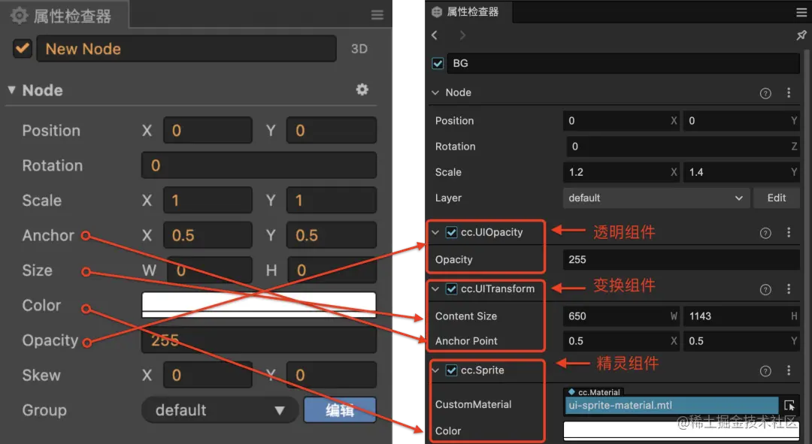Toggle the New Node active checkbox
Image resolution: width=812 pixels, height=444 pixels.
23,49
